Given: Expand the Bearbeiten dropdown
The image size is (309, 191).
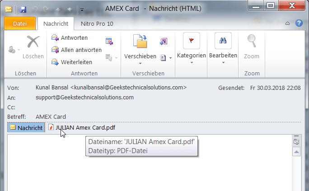Looking at the screenshot, I should pyautogui.click(x=223, y=63).
